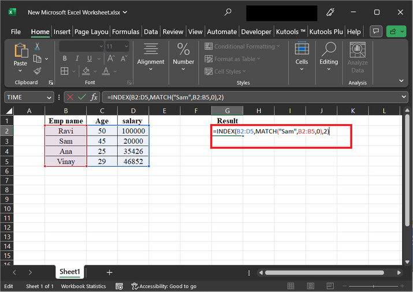Open the search magnifier in title bar
Image resolution: width=413 pixels, height=292 pixels.
tap(228, 12)
